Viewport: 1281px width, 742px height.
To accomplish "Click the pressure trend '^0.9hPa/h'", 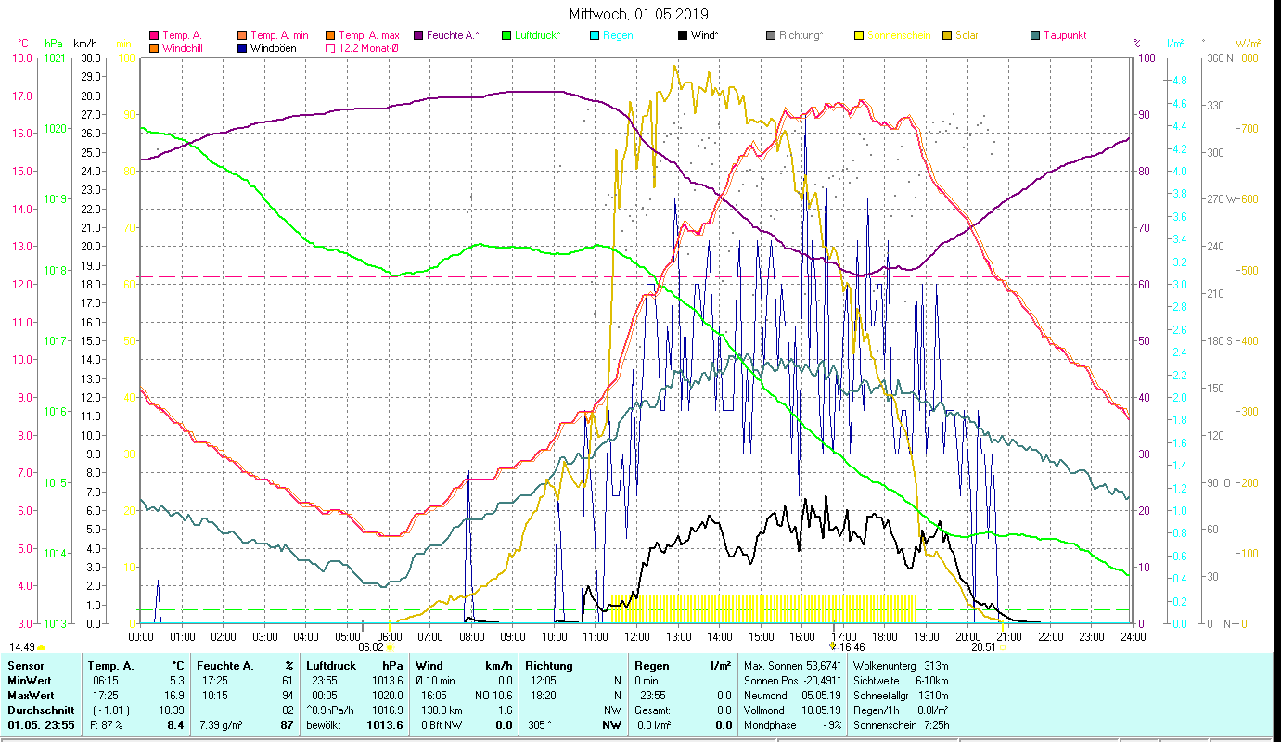I will tap(331, 710).
